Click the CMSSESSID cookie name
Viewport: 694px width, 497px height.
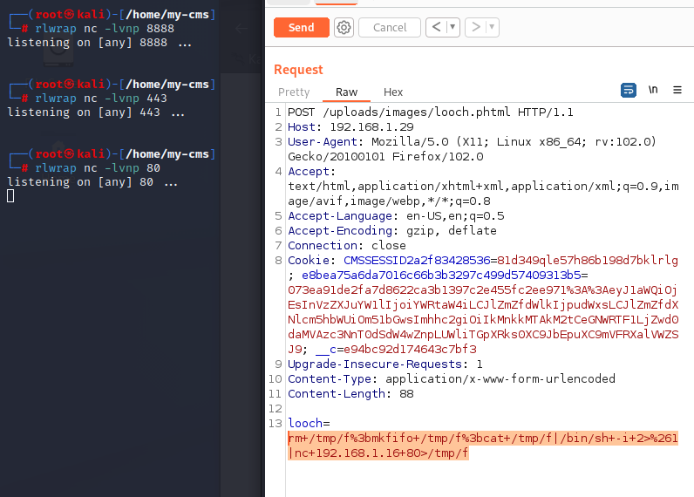[417, 260]
